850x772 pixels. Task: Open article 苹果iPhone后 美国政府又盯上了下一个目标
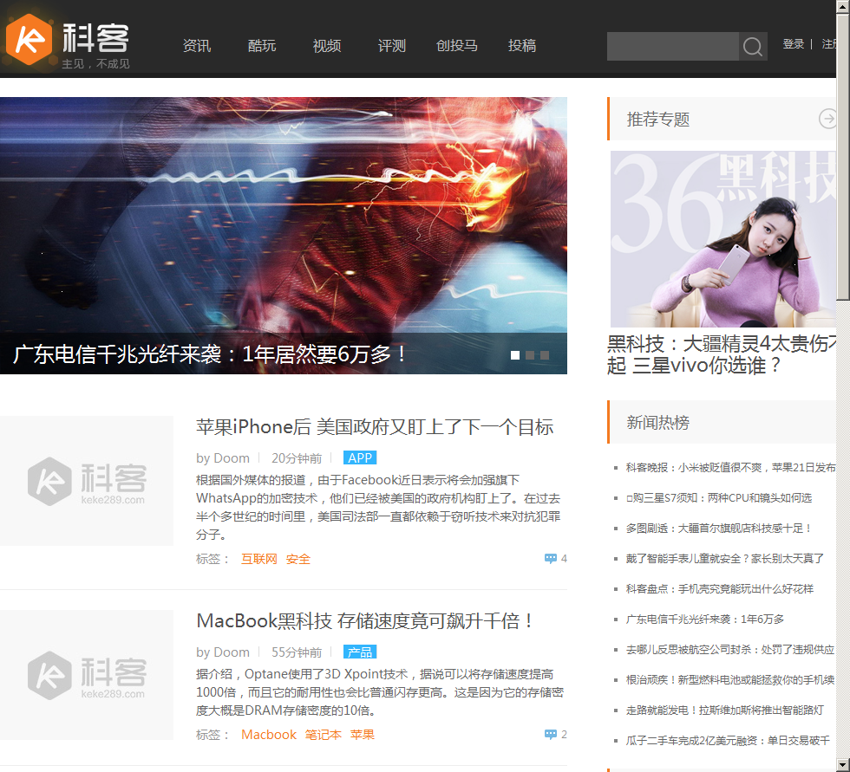pos(375,427)
